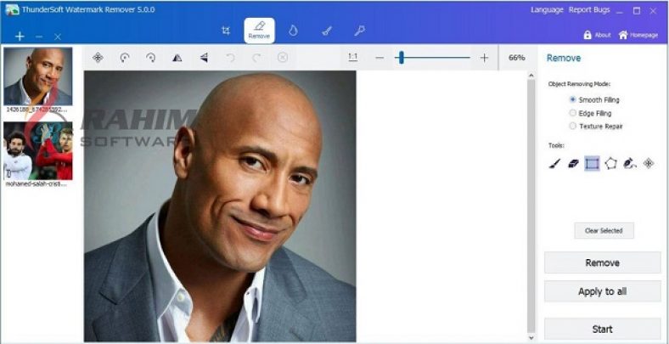Select the eraser tool
This screenshot has width=669, height=344.
point(573,163)
